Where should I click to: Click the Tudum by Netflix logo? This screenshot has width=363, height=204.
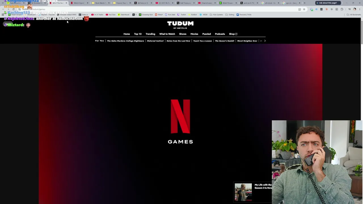point(180,25)
